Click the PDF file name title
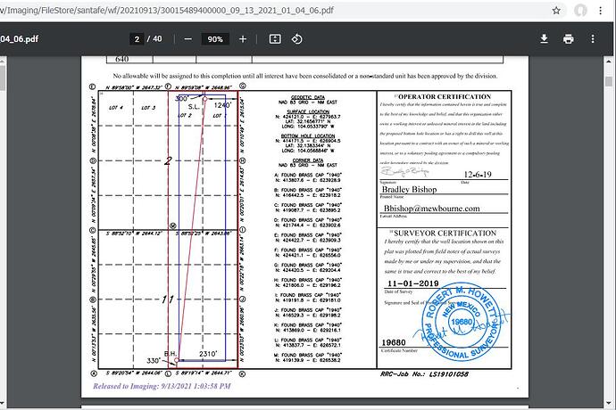616x410 pixels. point(18,39)
